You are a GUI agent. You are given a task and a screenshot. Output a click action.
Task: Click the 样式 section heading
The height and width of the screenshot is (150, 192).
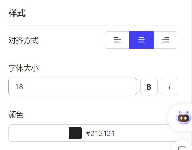point(17,13)
